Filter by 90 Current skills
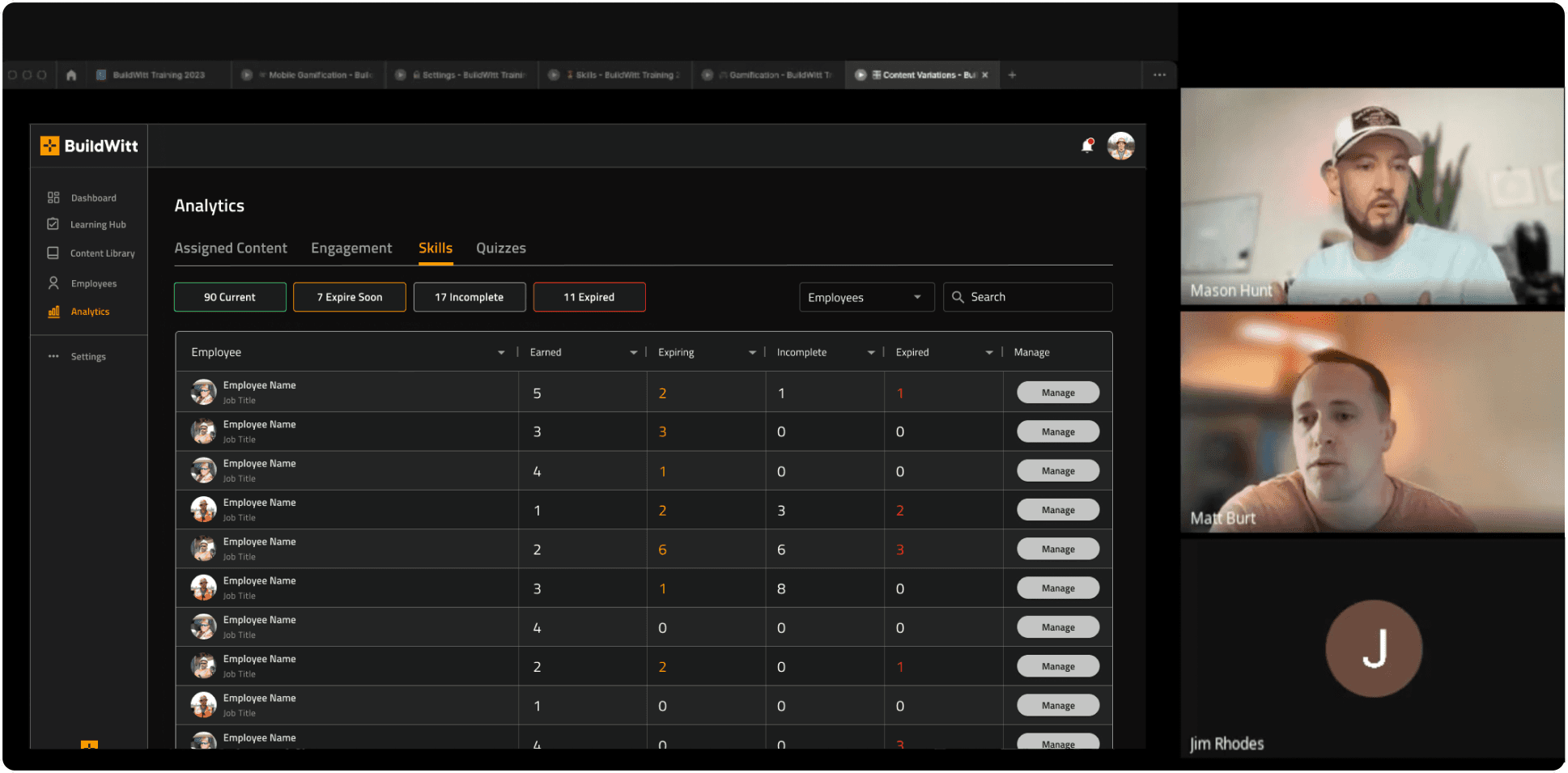1568x773 pixels. (230, 297)
